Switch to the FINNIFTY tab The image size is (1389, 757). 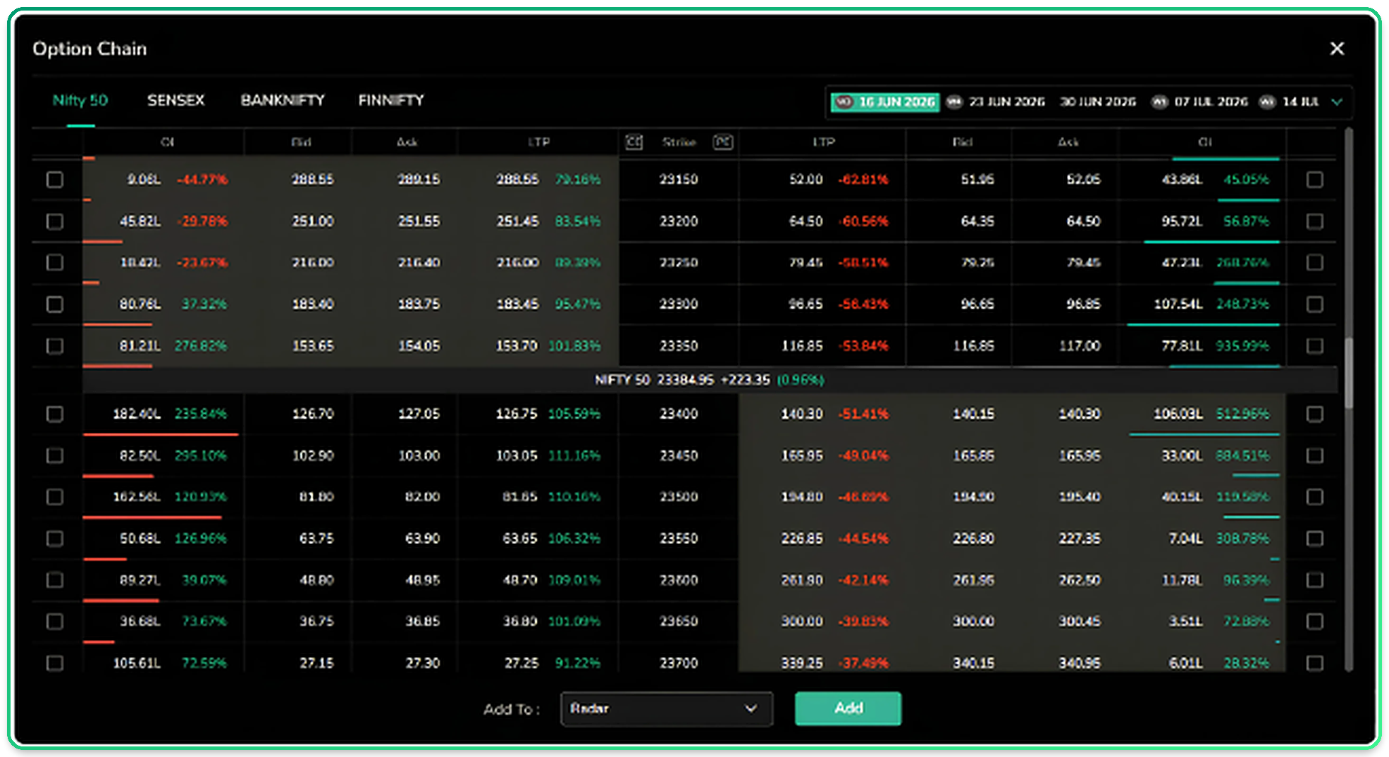click(x=391, y=100)
